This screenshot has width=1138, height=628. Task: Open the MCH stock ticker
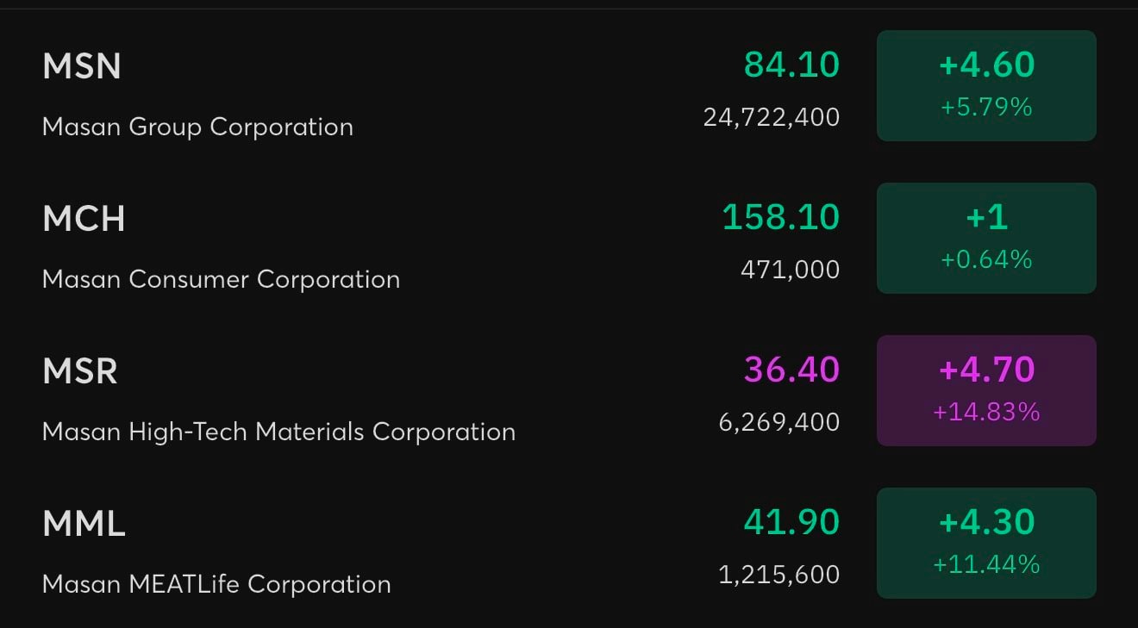click(x=84, y=219)
